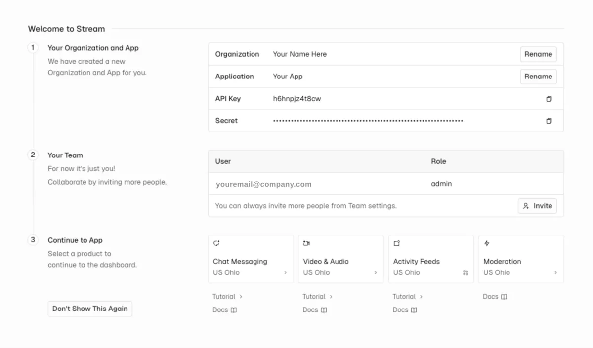Open Docs under Activity Feeds

[x=405, y=310]
